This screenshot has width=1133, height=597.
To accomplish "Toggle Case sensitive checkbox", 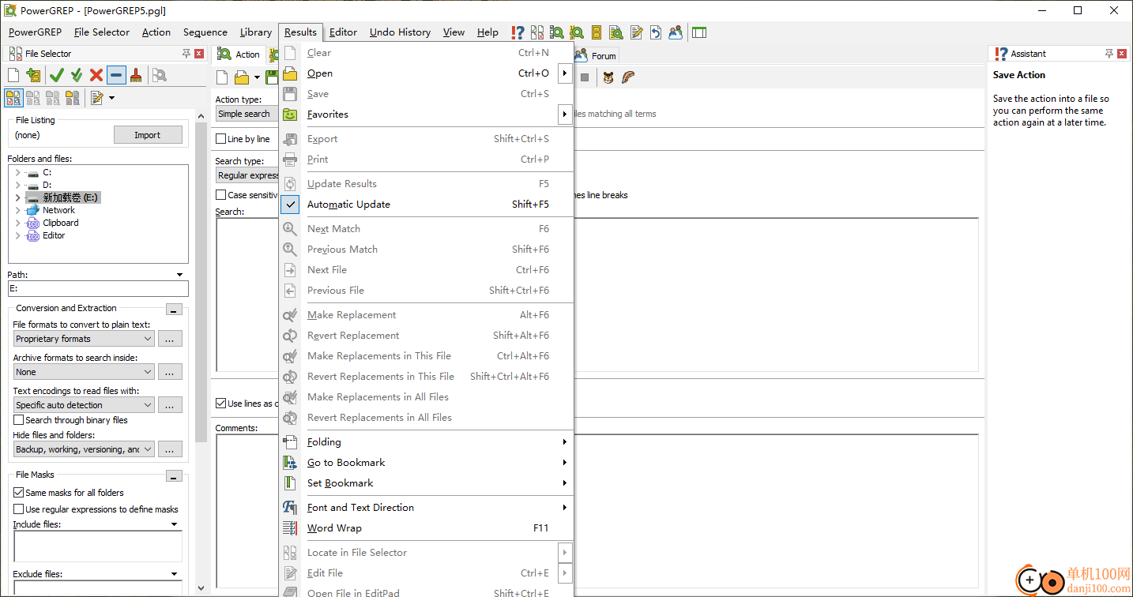I will point(221,195).
